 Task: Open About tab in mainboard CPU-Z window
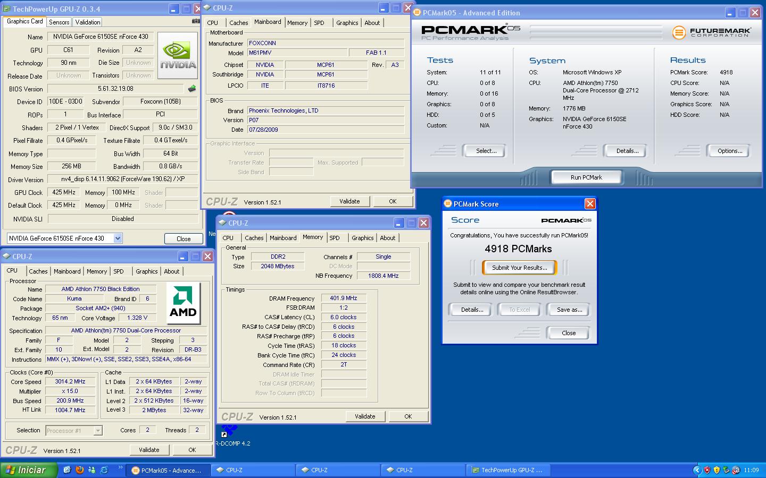tap(372, 23)
